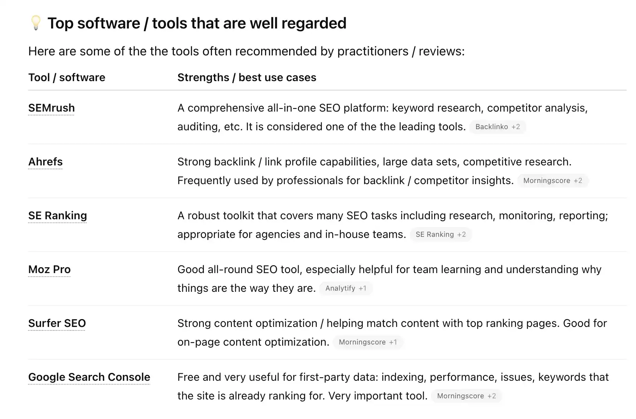
Task: Click the "Tool / software" column header
Action: tap(67, 78)
